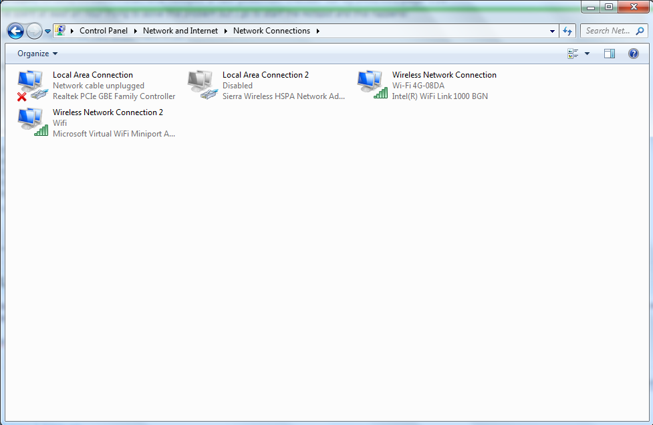Click the 'Wi-Fi 4G-08DA' network text
This screenshot has width=653, height=425.
418,86
